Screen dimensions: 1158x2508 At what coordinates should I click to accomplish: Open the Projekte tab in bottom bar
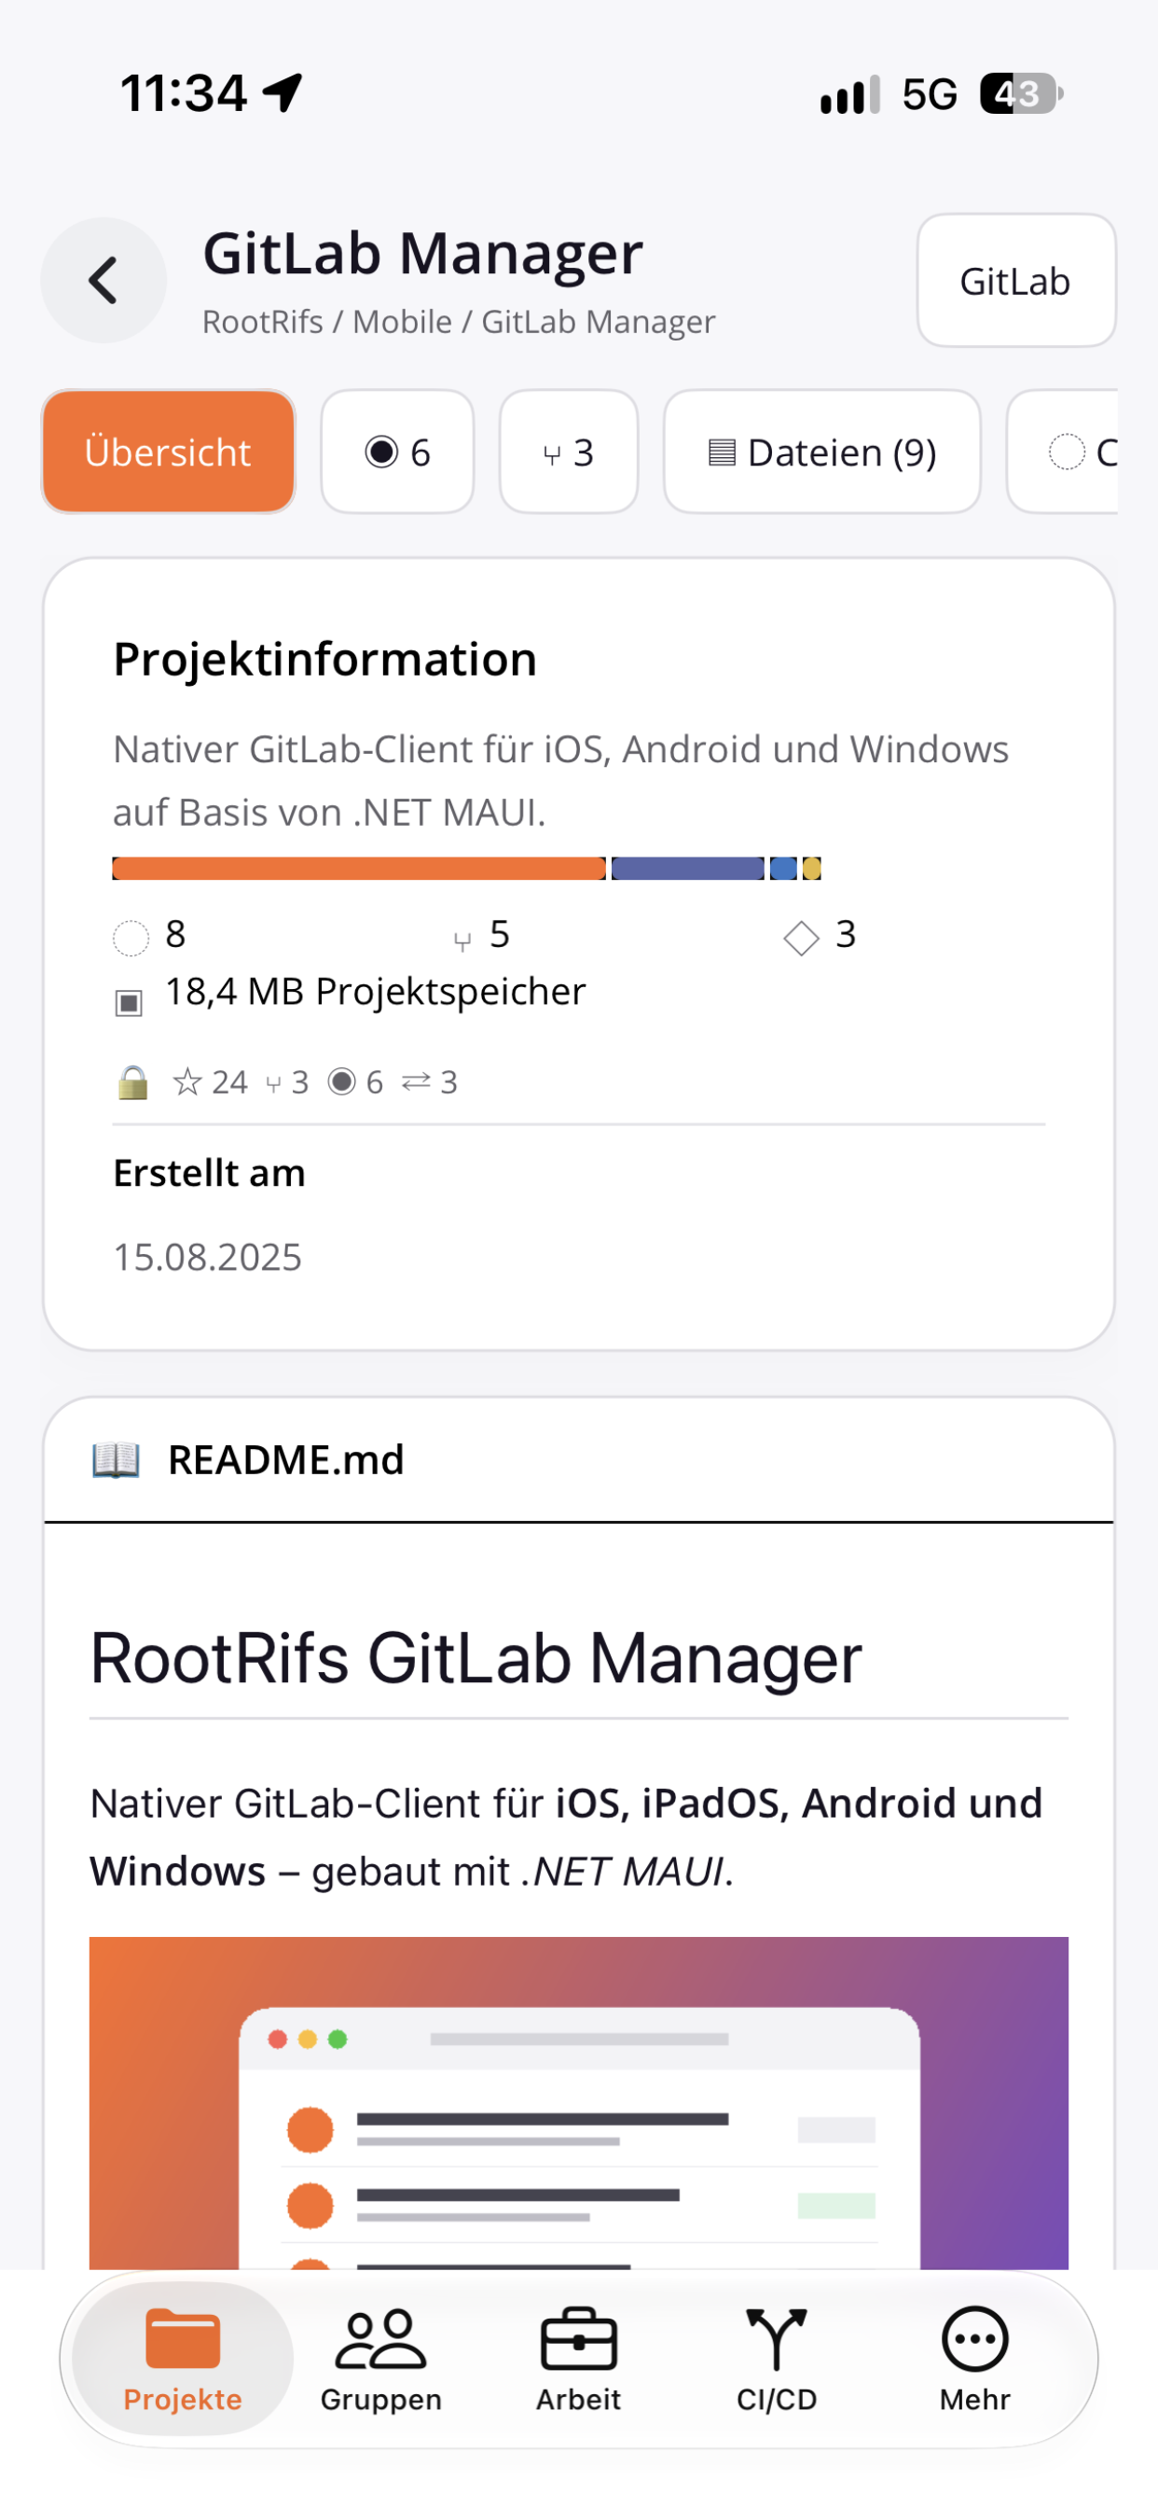(183, 2358)
